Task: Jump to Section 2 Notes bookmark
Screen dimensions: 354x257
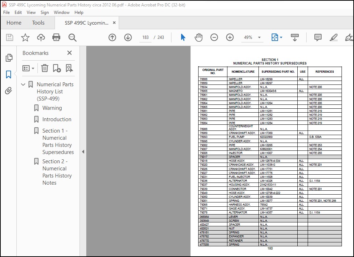Action: point(57,172)
